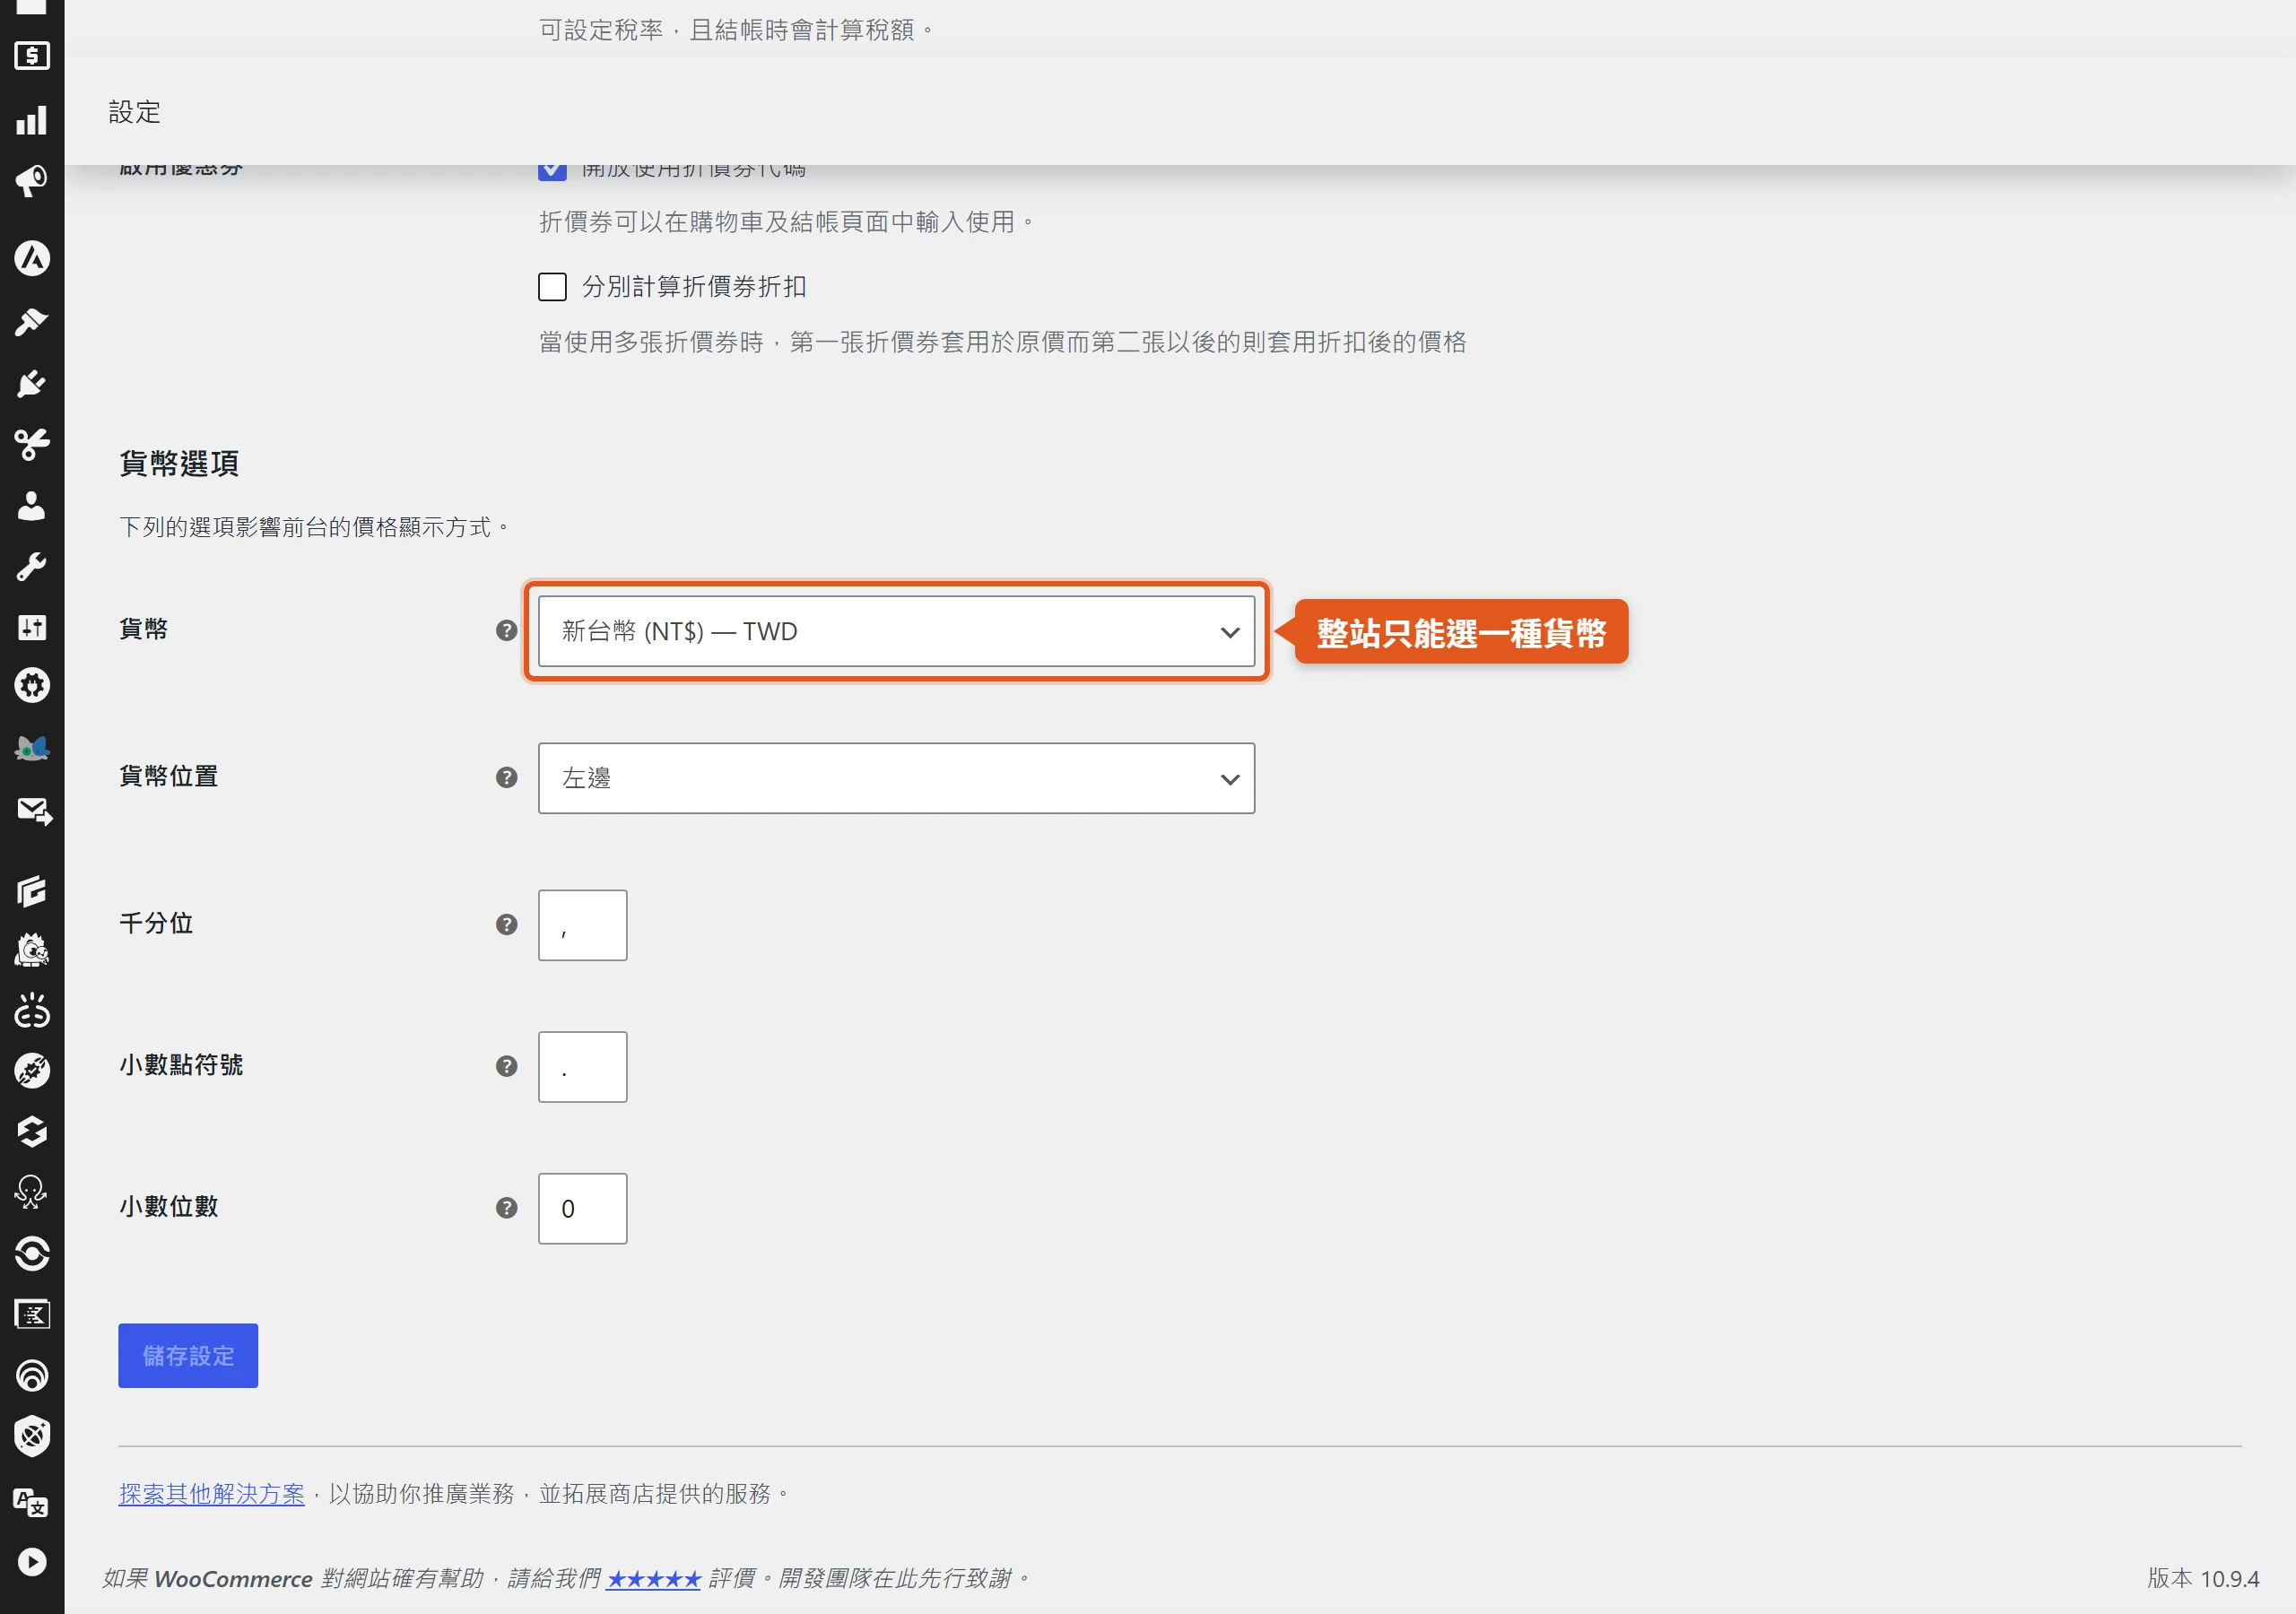This screenshot has height=1614, width=2296.
Task: Open the Analytics bar chart sidebar icon
Action: (x=32, y=120)
